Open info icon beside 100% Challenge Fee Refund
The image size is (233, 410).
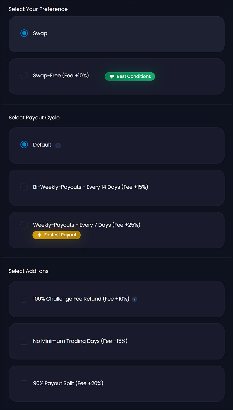tap(135, 299)
